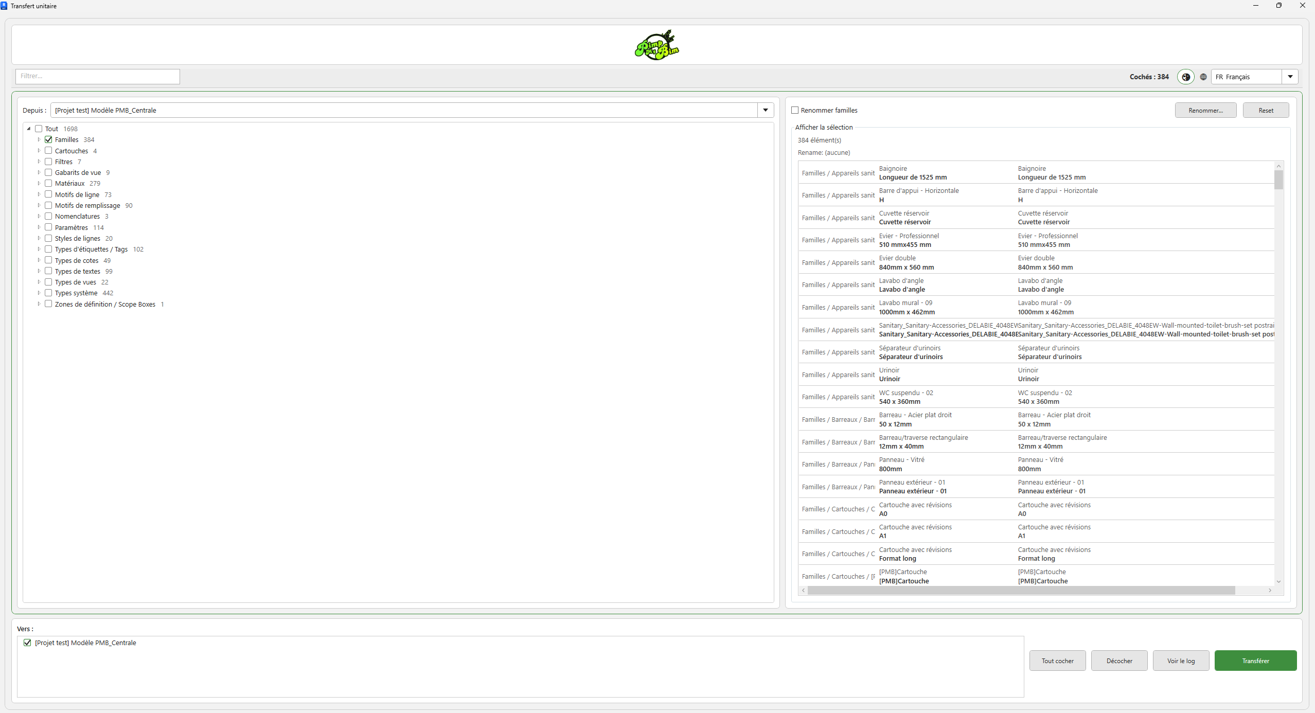Select the Evier double 840mm x 560 mm row

pos(1036,262)
